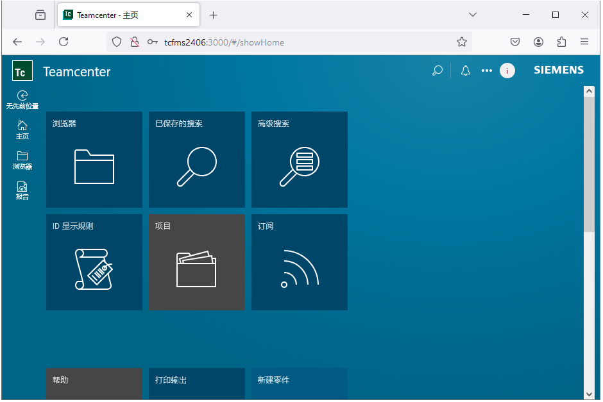
Task: Open 浏览器 in the left sidebar
Action: pos(22,160)
